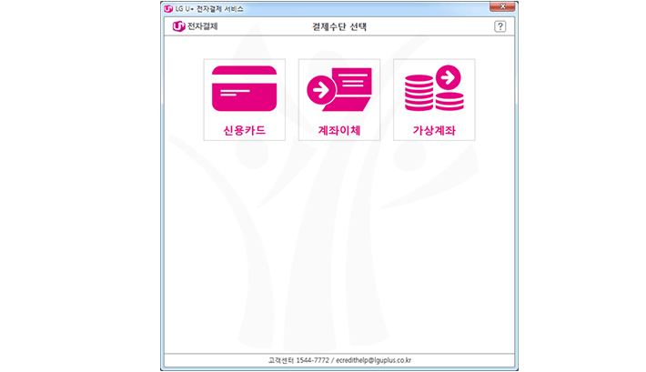Screen dimensions: 646x372
Task: Open help with the question mark icon
Action: coord(500,26)
